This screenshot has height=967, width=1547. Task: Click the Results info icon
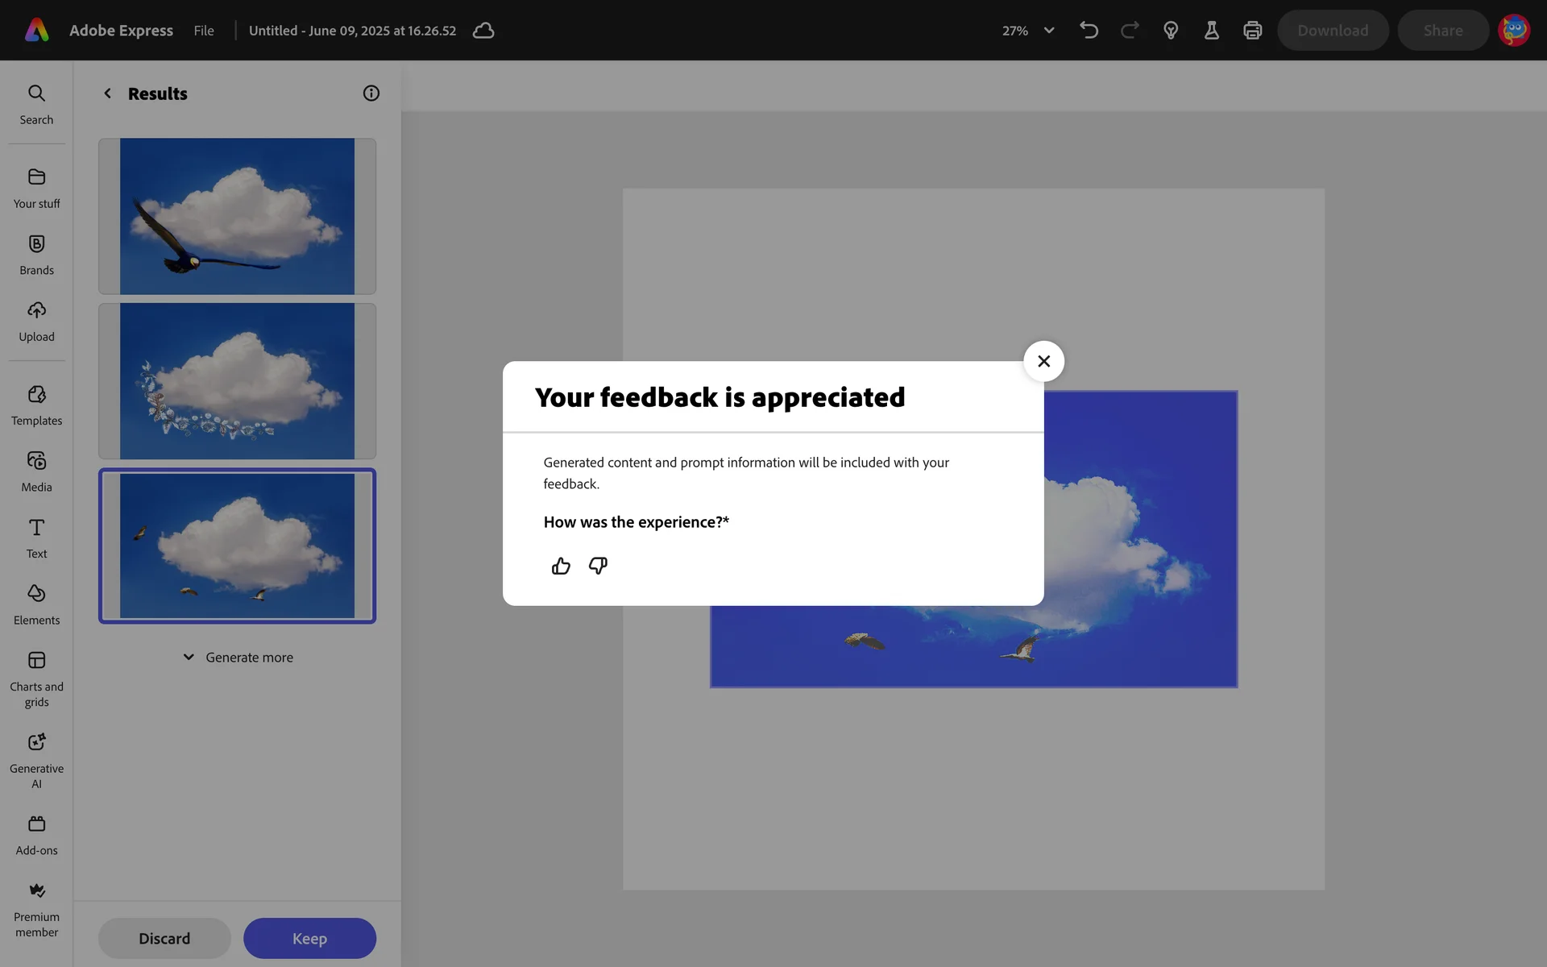pos(371,93)
